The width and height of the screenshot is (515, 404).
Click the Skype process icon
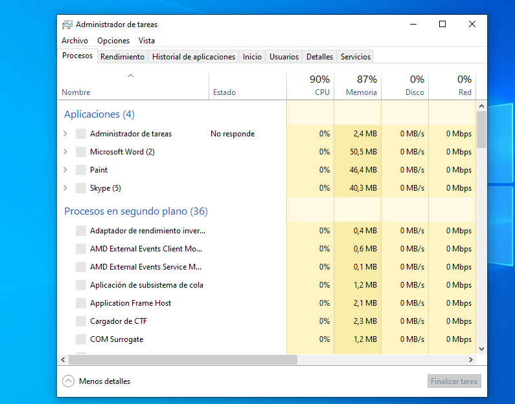(x=81, y=188)
